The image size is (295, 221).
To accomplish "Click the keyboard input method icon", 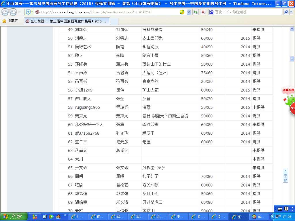I will pos(280,209).
